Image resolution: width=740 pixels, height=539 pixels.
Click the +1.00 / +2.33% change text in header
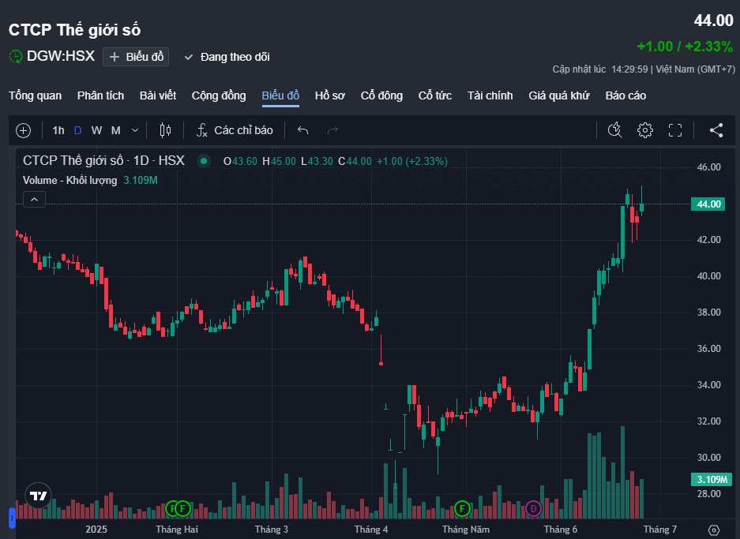click(686, 47)
